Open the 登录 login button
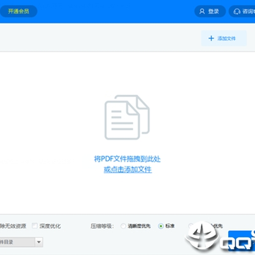This screenshot has width=255, height=255. click(x=210, y=11)
